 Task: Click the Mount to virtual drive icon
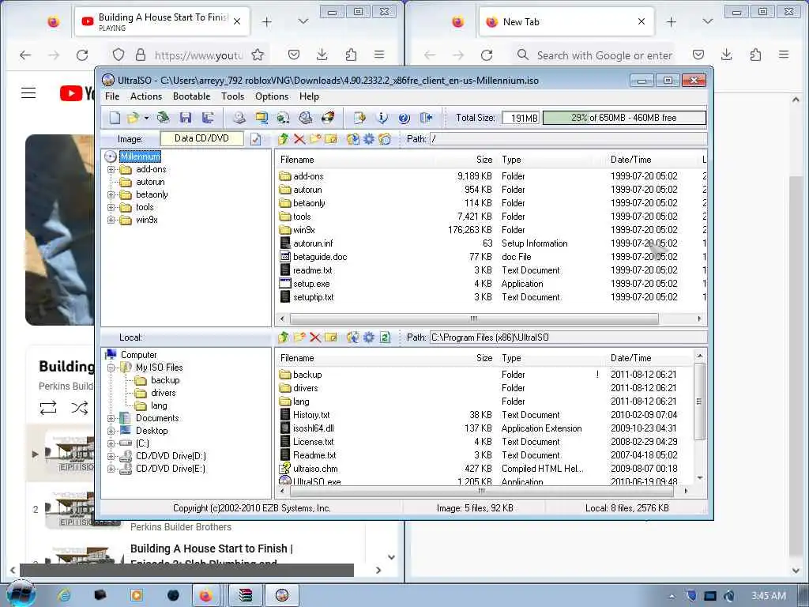tap(306, 118)
